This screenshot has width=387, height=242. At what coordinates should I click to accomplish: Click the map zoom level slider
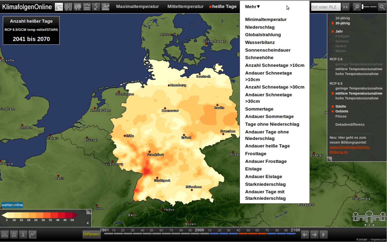[369, 7]
